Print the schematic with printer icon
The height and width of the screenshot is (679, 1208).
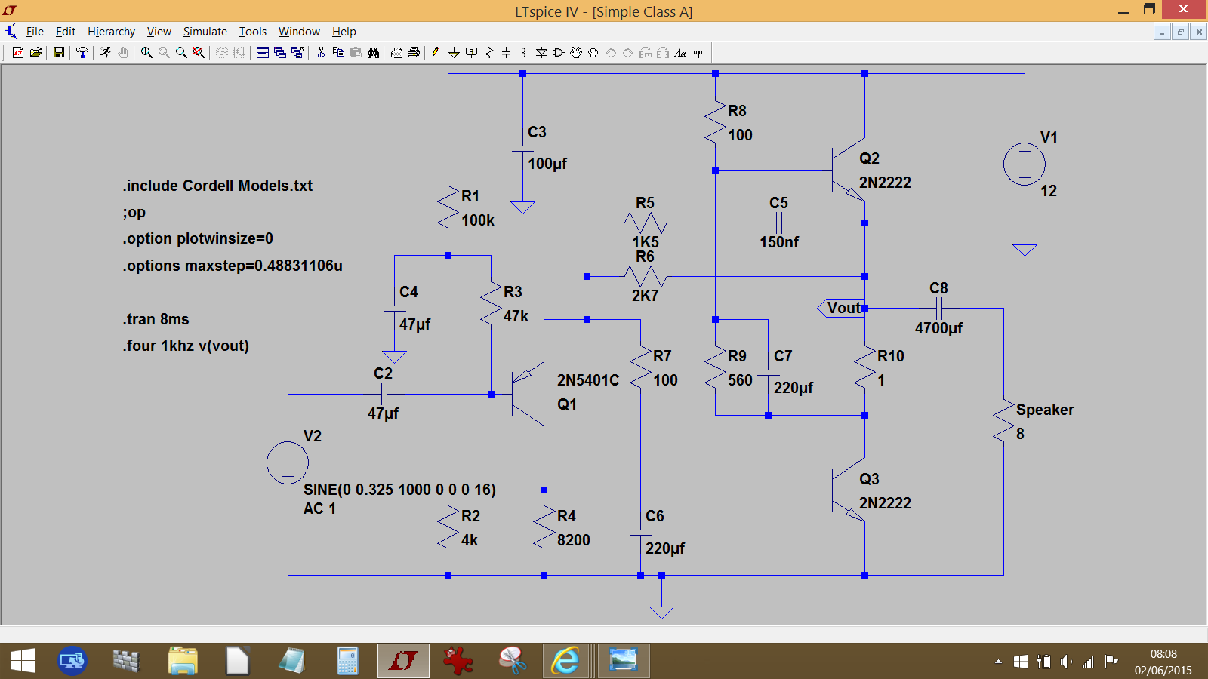click(414, 52)
